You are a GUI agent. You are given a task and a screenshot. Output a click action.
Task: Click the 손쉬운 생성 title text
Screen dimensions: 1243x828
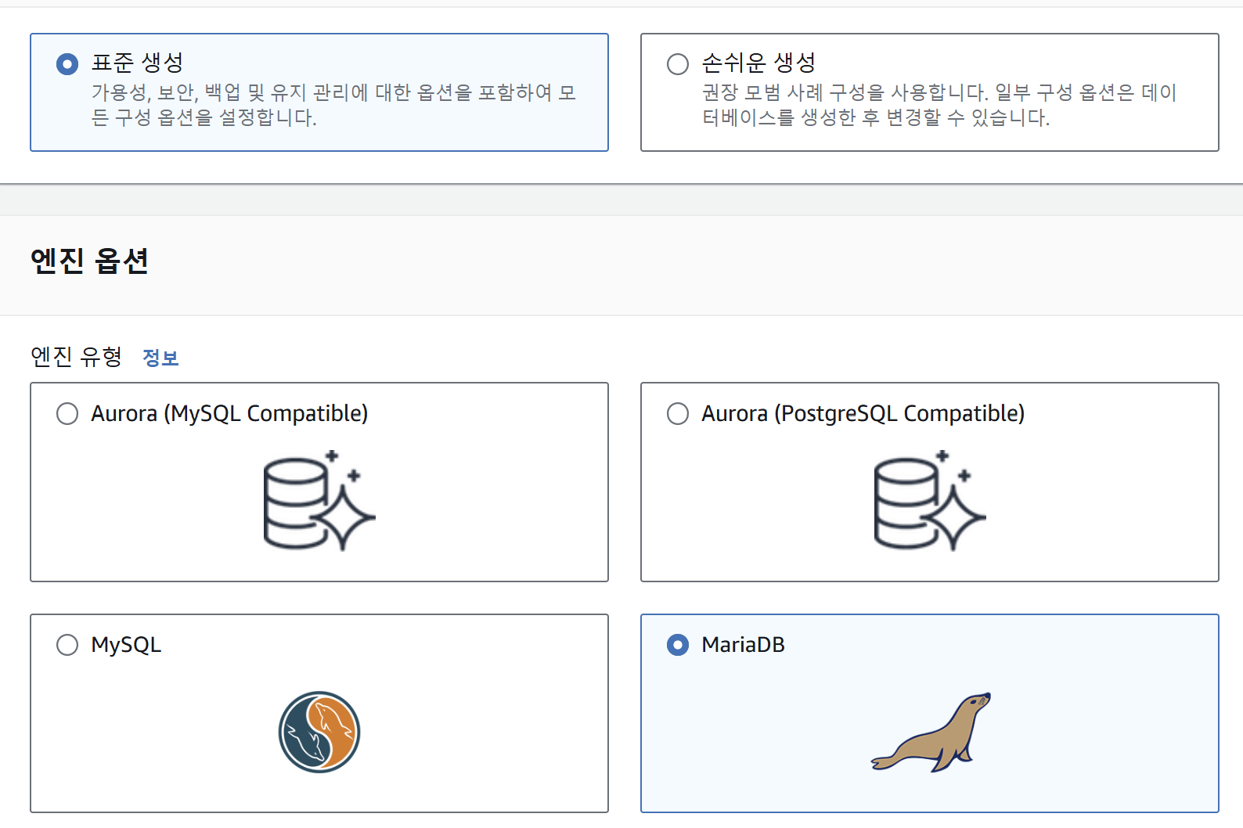758,63
